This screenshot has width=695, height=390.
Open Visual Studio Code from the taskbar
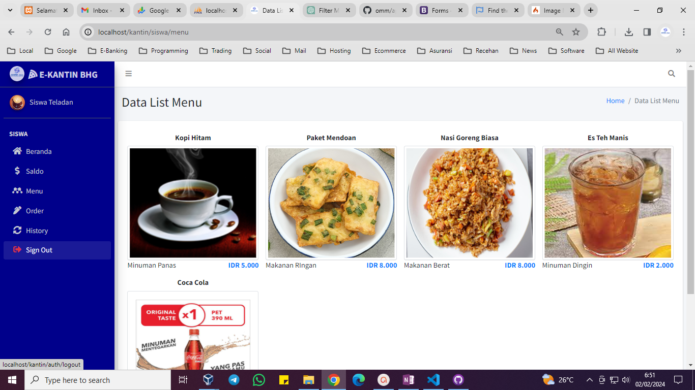pyautogui.click(x=433, y=380)
